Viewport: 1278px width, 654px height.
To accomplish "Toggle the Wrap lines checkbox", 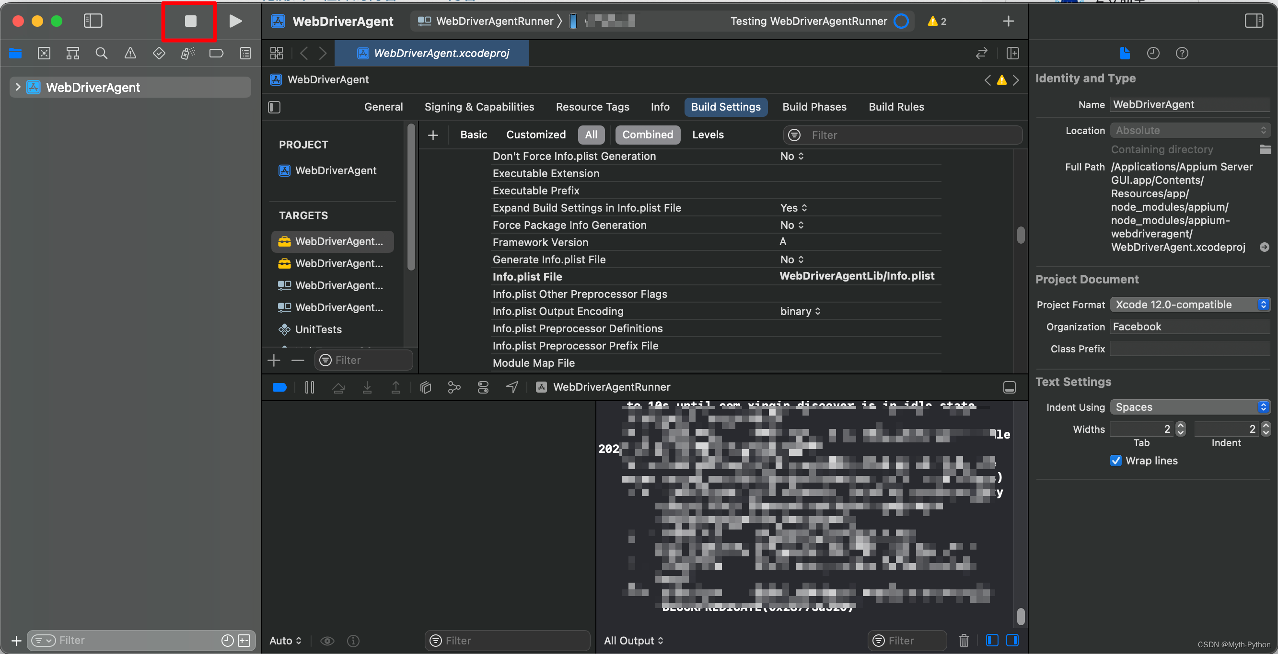I will pos(1116,460).
